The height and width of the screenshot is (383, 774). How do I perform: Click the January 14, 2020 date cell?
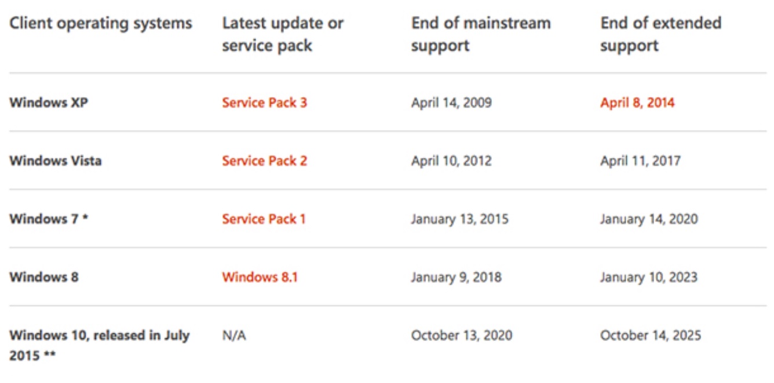(x=649, y=219)
